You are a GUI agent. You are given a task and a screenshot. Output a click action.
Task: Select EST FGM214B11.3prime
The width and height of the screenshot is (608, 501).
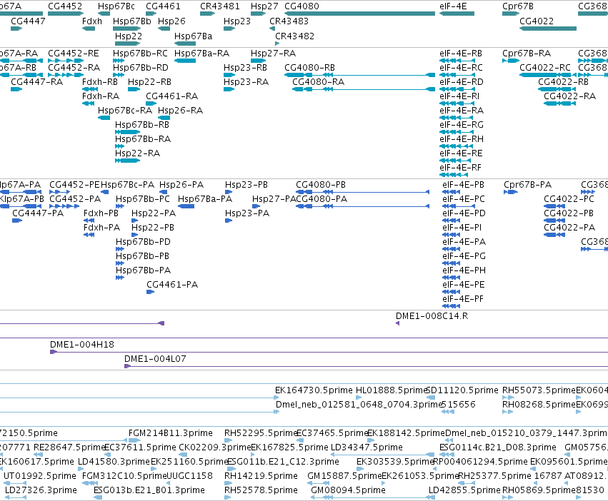[171, 432]
